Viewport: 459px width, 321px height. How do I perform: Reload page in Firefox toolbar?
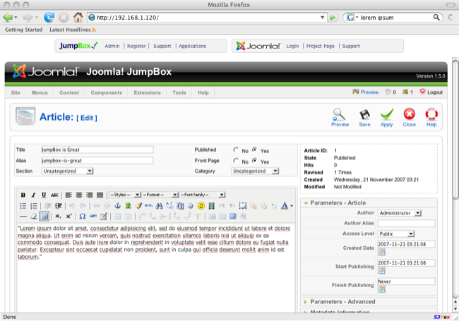(x=49, y=18)
